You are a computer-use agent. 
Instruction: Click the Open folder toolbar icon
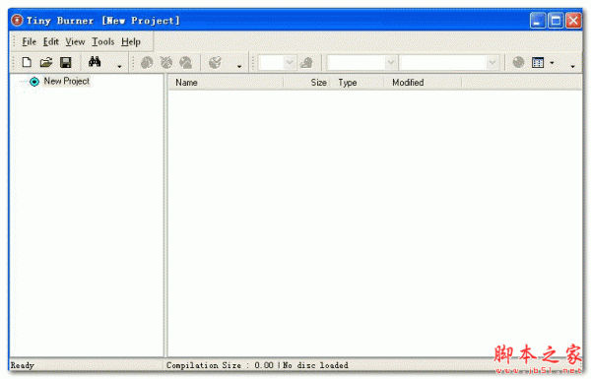tap(46, 62)
